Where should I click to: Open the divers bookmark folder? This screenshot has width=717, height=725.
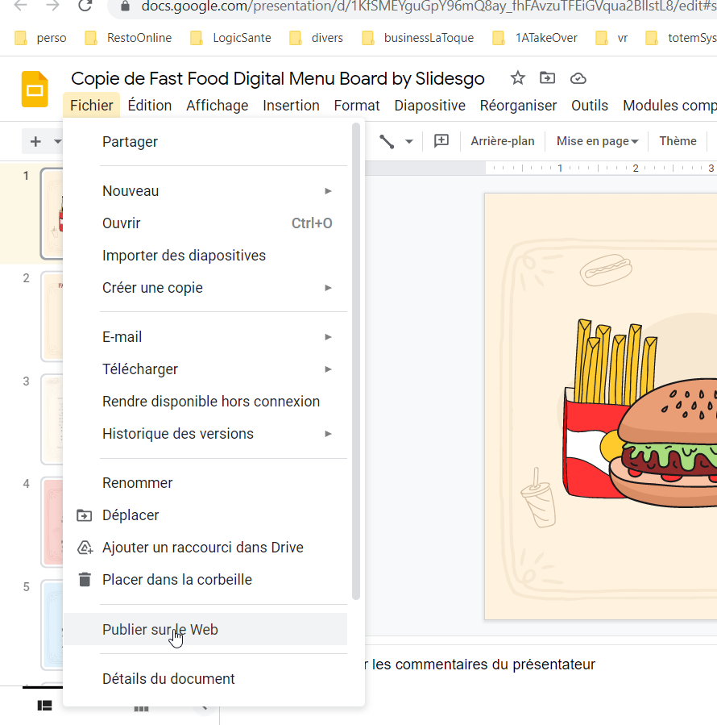(317, 38)
